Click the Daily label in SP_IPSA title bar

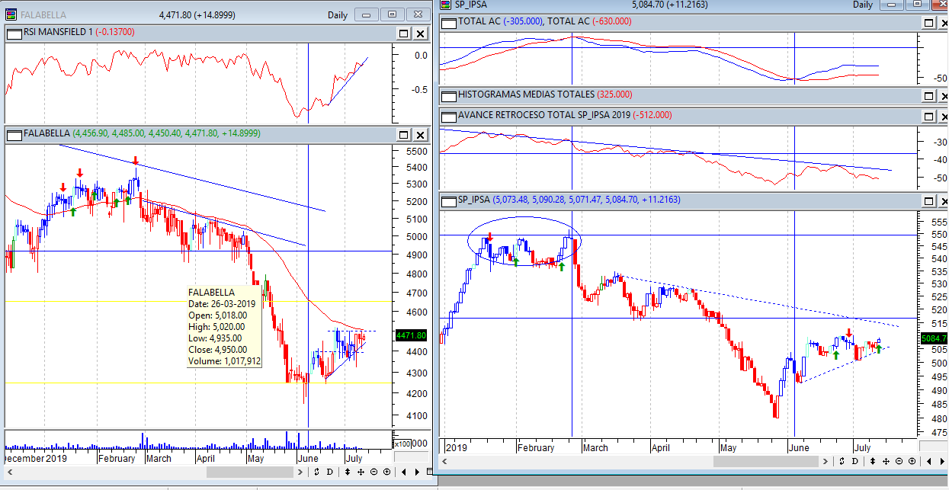point(863,5)
